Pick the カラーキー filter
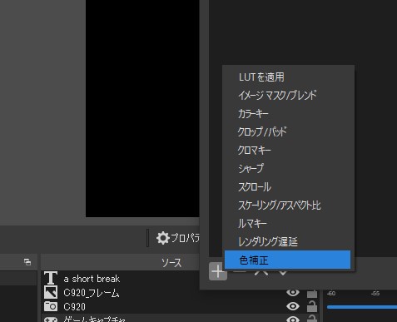 [288, 113]
